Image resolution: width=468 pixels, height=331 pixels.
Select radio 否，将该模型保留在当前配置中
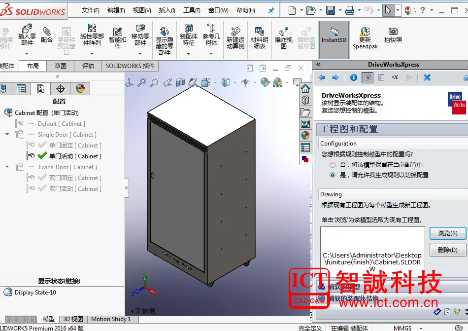pyautogui.click(x=333, y=165)
